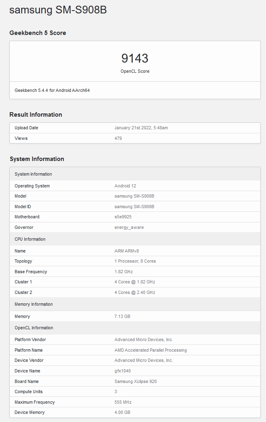Click the large 'System Information' heading
Screen dimensions: 266x422
[37, 159]
